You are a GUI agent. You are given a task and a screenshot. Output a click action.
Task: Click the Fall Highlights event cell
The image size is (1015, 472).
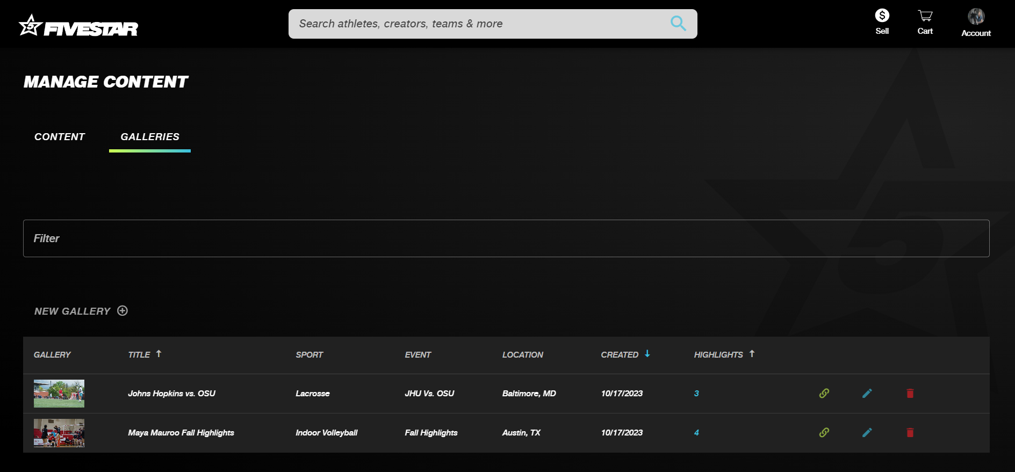[431, 433]
